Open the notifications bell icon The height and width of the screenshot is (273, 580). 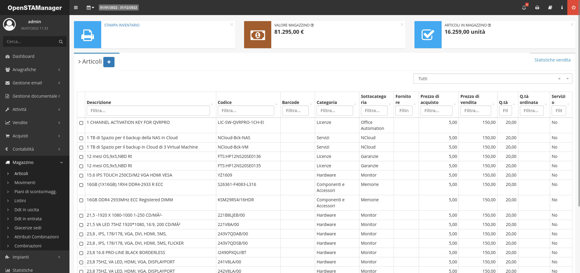pyautogui.click(x=524, y=8)
